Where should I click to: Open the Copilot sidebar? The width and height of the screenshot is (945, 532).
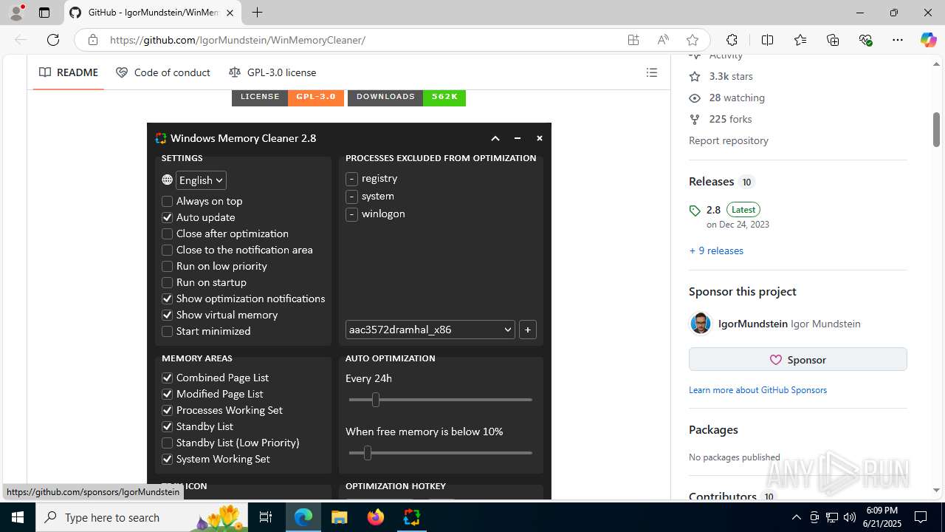coord(928,40)
